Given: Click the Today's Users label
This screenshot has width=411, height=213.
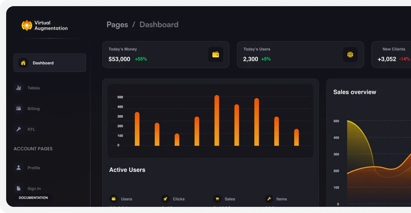Looking at the screenshot, I should [257, 49].
